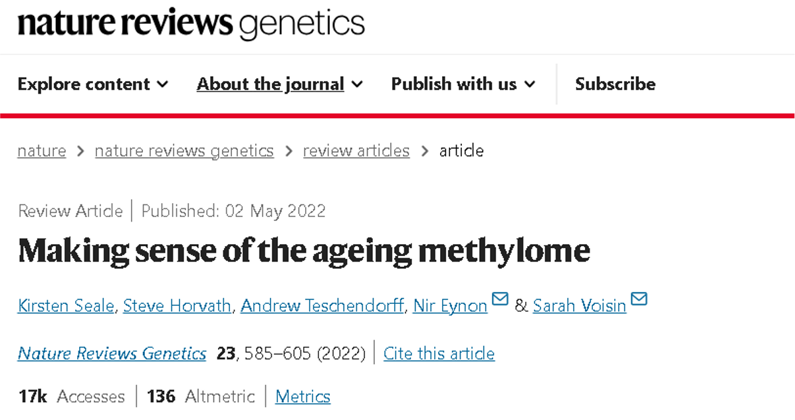Go to nature breadcrumb link

coord(41,151)
